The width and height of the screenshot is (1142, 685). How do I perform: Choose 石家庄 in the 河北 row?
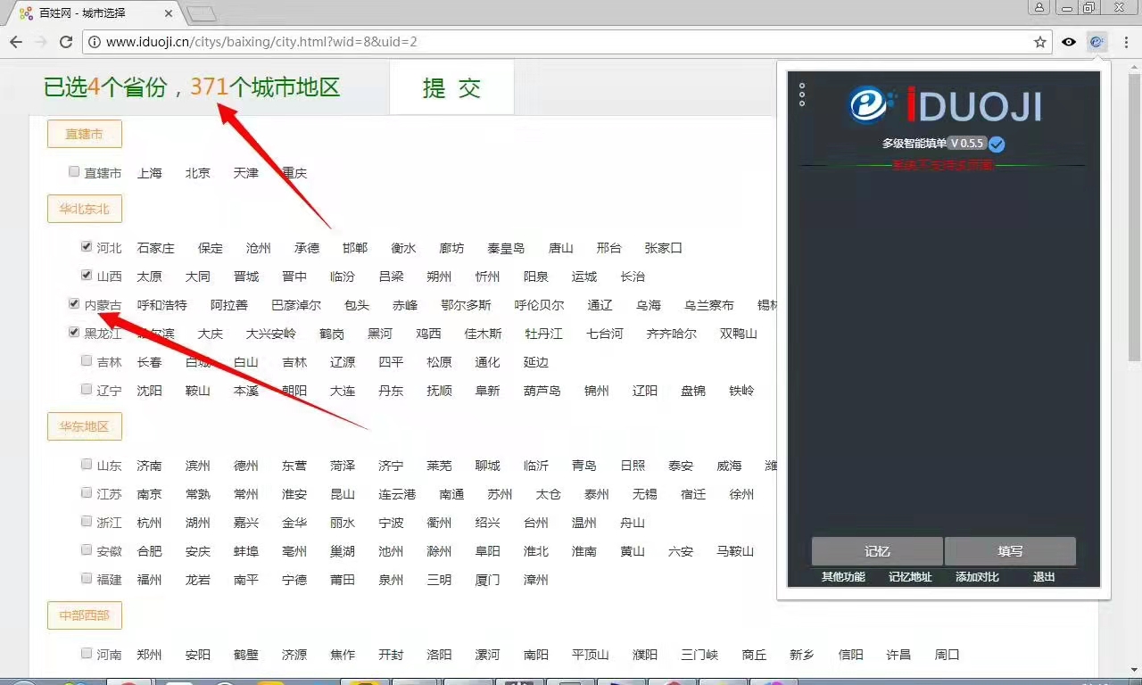156,248
